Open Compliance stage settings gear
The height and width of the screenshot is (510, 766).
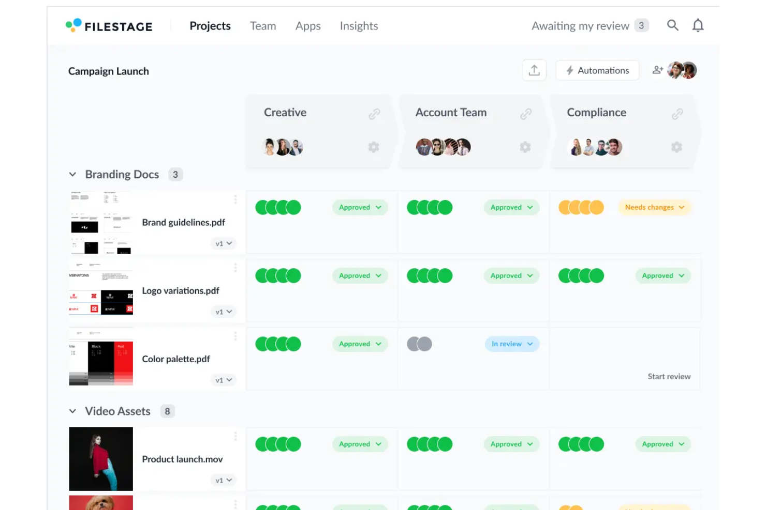pyautogui.click(x=676, y=147)
